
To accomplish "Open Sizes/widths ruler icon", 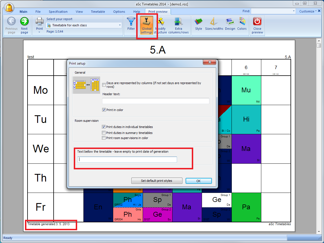I will coord(214,22).
